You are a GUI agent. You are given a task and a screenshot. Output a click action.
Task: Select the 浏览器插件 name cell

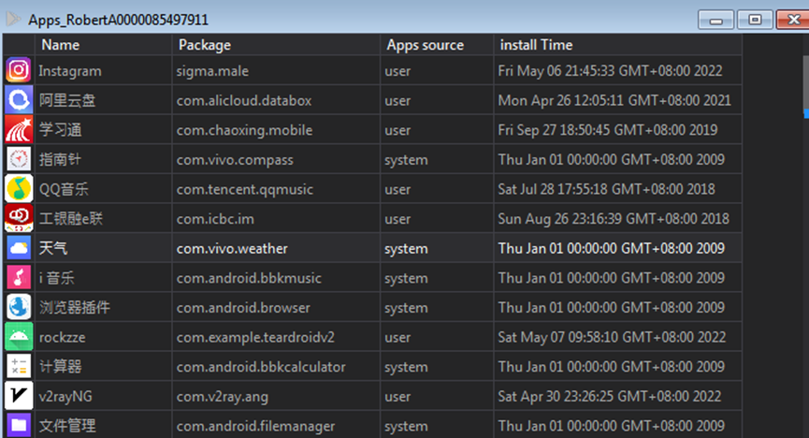click(x=103, y=307)
